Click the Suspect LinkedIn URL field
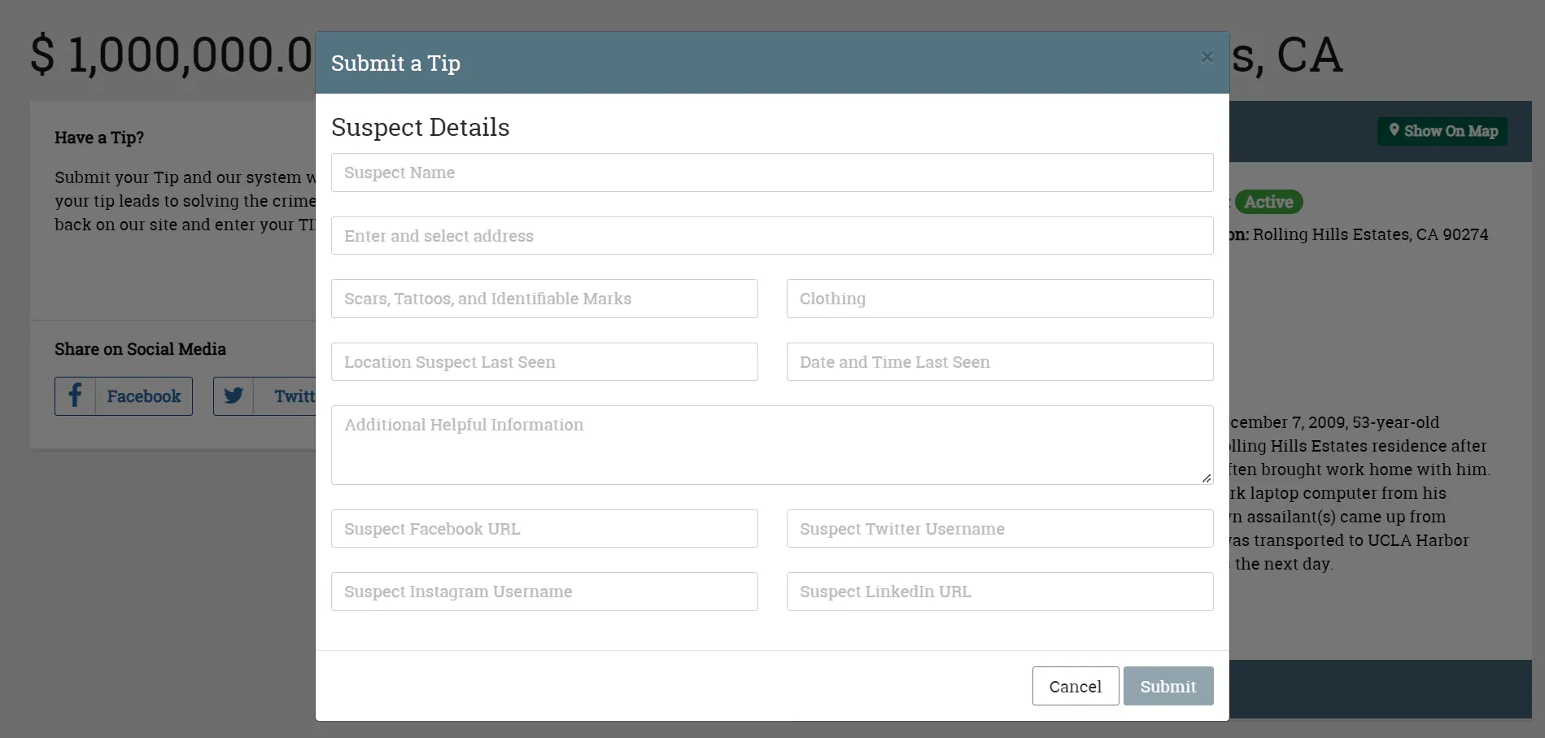Screen dimensions: 1545x738 click(999, 592)
